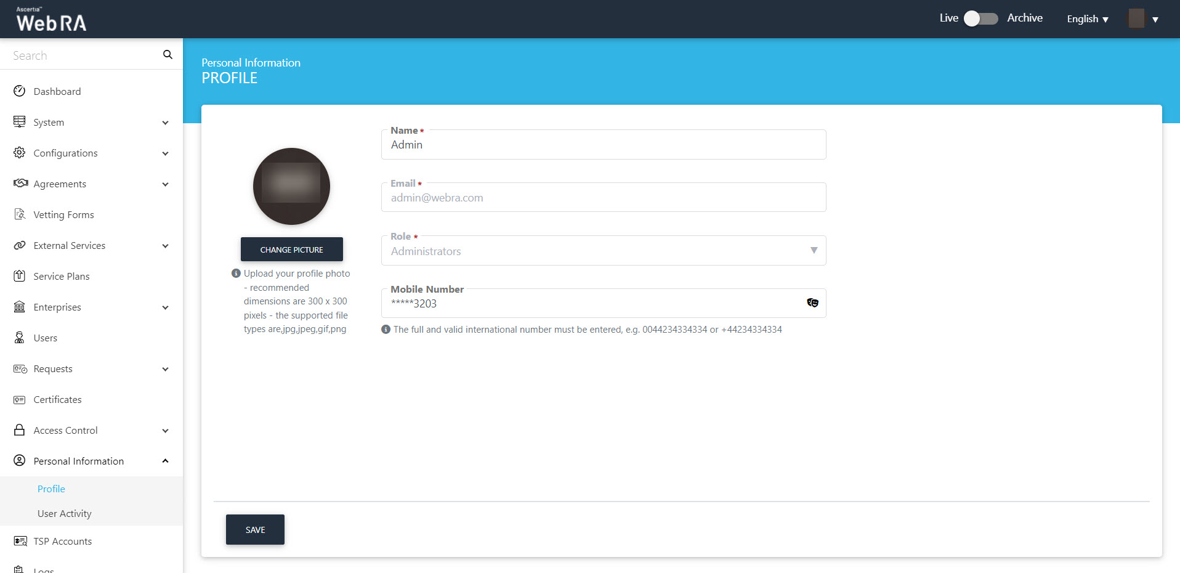The height and width of the screenshot is (573, 1180).
Task: Open the Role dropdown
Action: [x=603, y=251]
